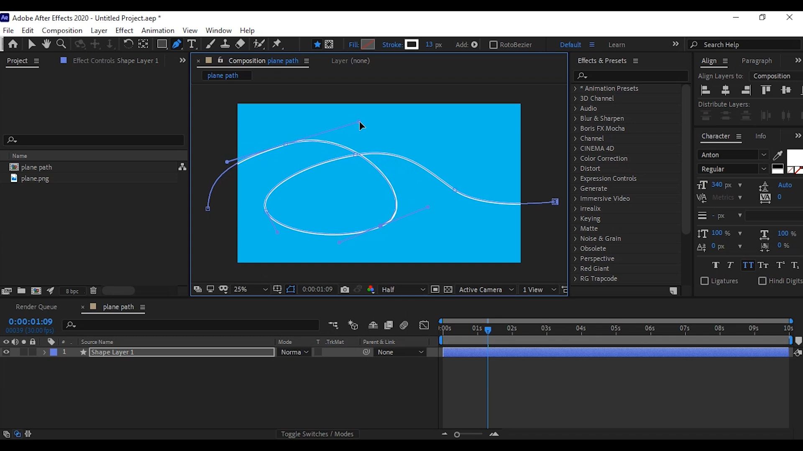Switch to the Render Queue tab
The height and width of the screenshot is (451, 803).
point(36,307)
